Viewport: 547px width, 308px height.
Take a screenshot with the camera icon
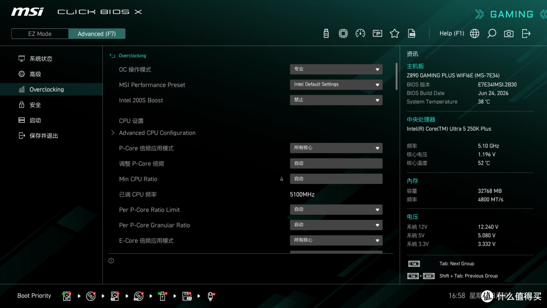[x=509, y=33]
